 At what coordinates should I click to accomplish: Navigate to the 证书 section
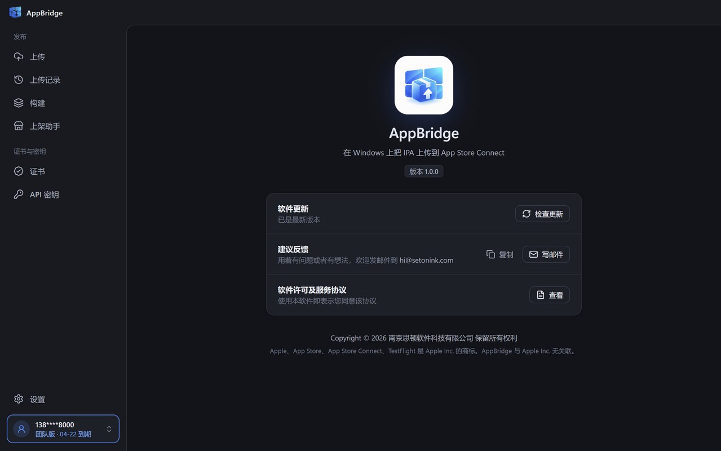tap(63, 171)
